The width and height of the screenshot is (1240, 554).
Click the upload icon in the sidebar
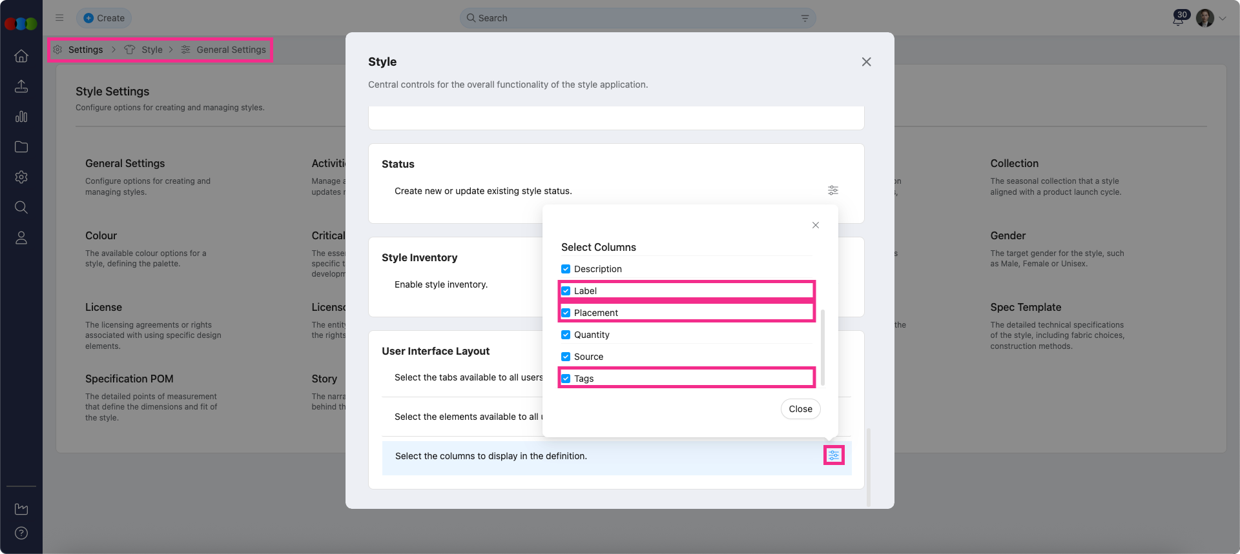coord(21,86)
